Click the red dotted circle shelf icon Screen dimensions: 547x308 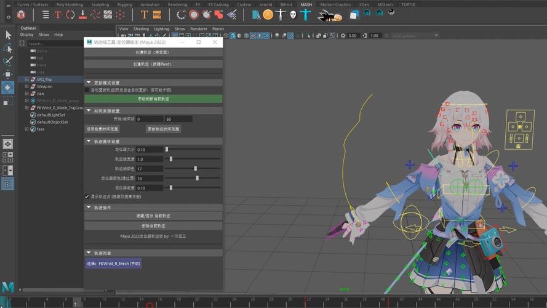[120, 15]
